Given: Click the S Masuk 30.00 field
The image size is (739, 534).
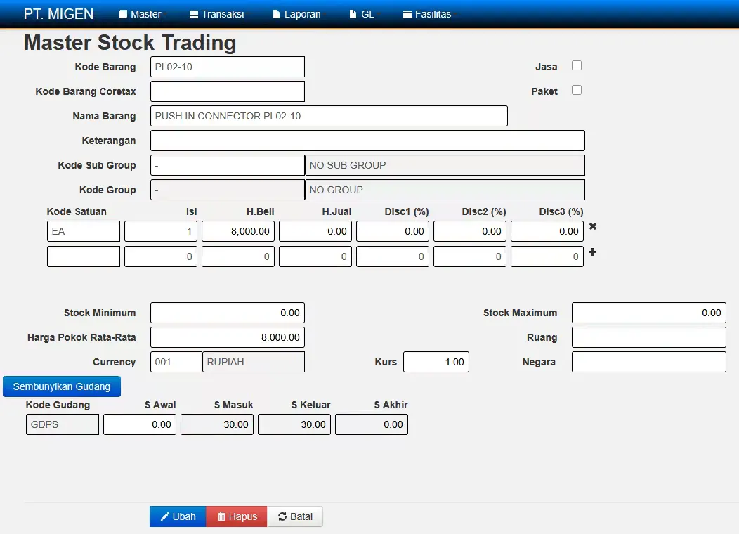Looking at the screenshot, I should point(217,424).
